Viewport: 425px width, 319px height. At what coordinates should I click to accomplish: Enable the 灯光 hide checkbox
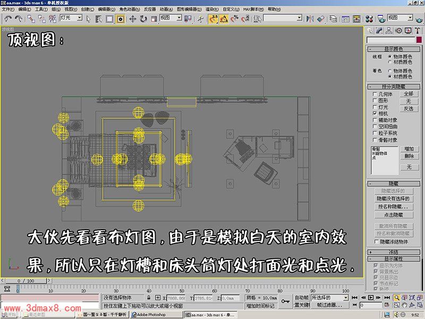point(375,107)
